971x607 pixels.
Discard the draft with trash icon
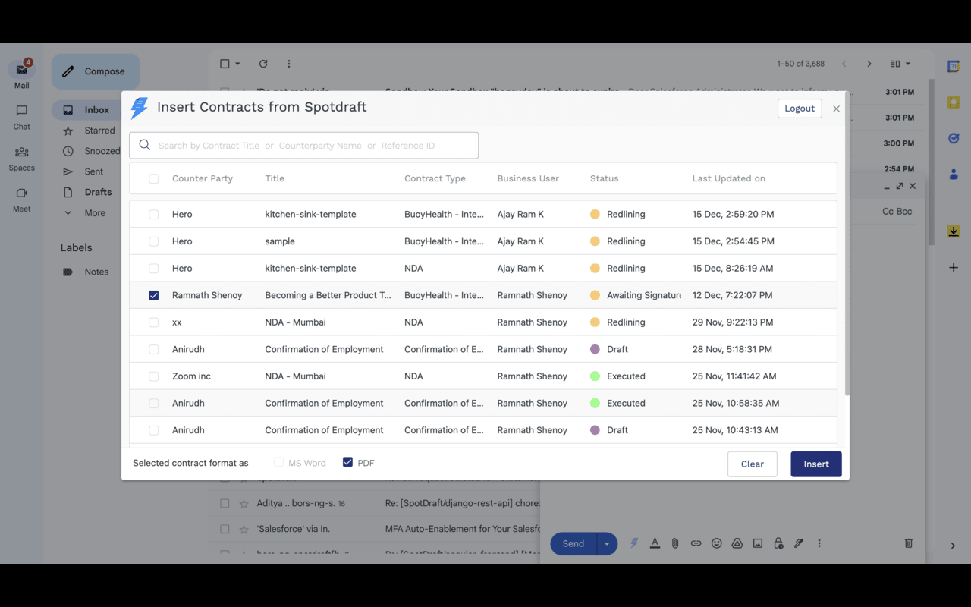click(x=909, y=543)
